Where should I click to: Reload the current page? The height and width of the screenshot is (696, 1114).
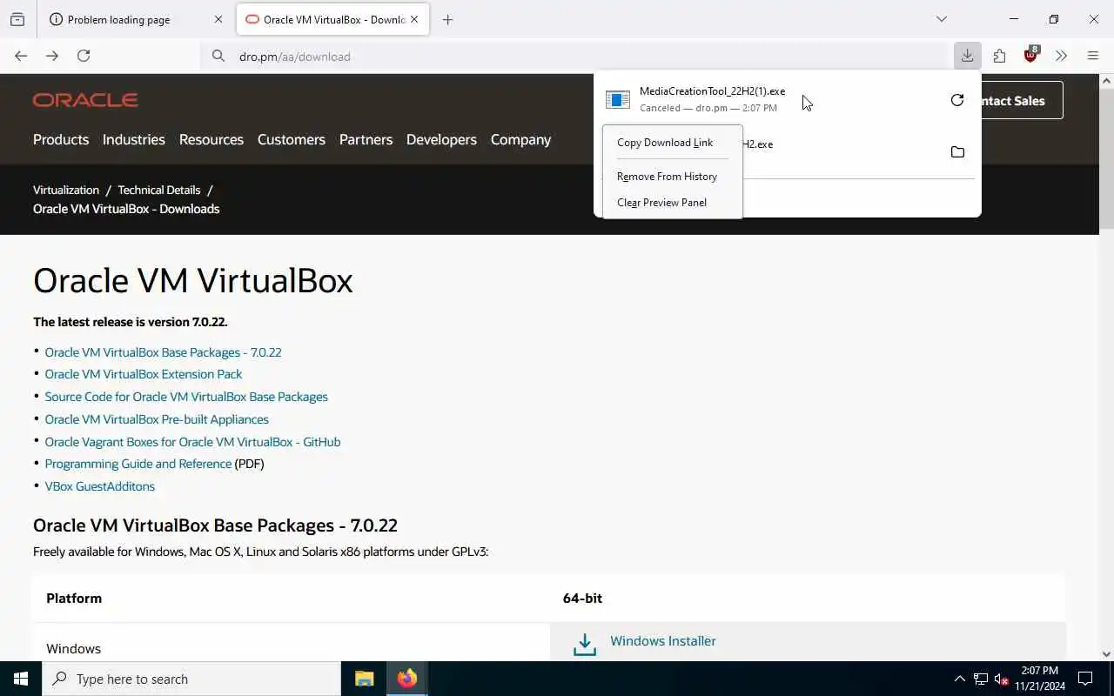(84, 56)
